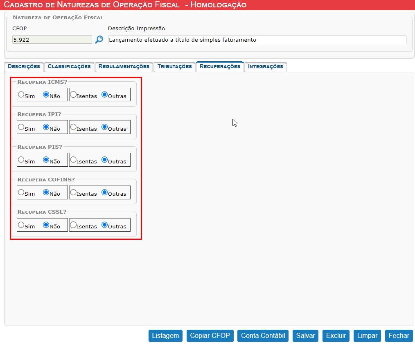415x344 pixels.
Task: Clear the form with Limpar
Action: click(x=368, y=335)
